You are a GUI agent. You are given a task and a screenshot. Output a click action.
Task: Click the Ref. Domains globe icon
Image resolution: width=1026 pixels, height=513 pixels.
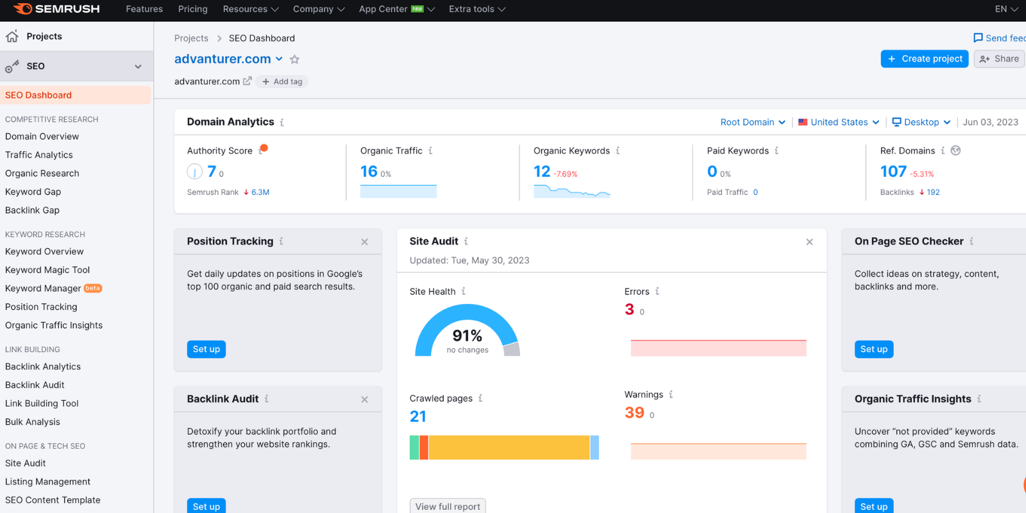coord(955,151)
